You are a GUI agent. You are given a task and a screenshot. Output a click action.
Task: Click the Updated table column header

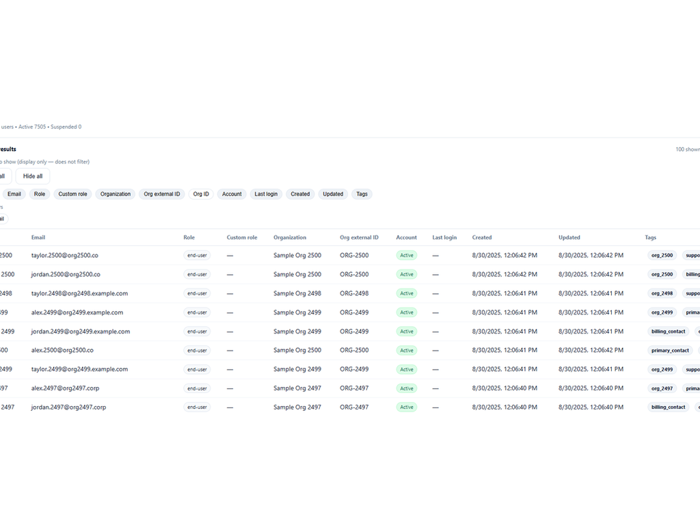[569, 238]
